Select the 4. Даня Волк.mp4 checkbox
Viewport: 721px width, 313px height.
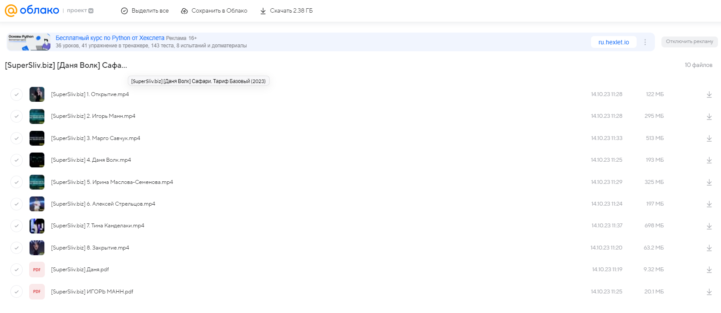pyautogui.click(x=17, y=160)
